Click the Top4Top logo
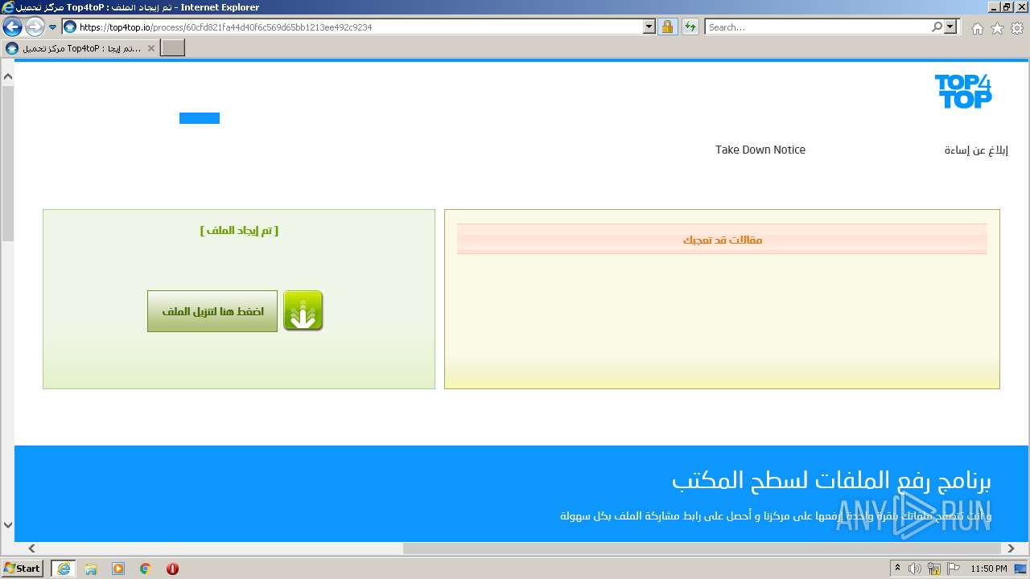The width and height of the screenshot is (1030, 579). pyautogui.click(x=963, y=91)
